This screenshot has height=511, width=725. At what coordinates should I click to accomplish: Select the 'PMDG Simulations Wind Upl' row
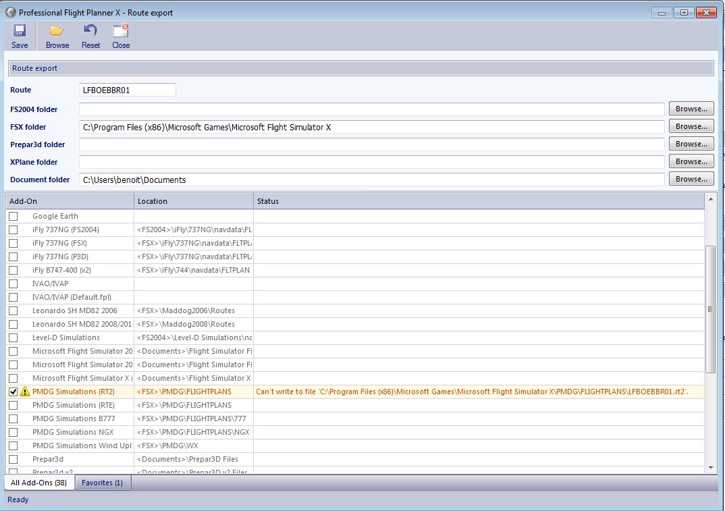[355, 446]
